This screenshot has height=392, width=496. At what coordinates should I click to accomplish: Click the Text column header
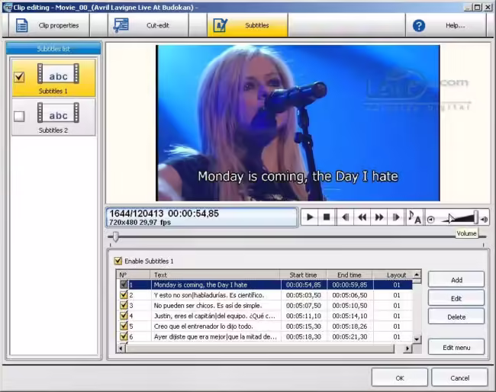[x=215, y=275]
